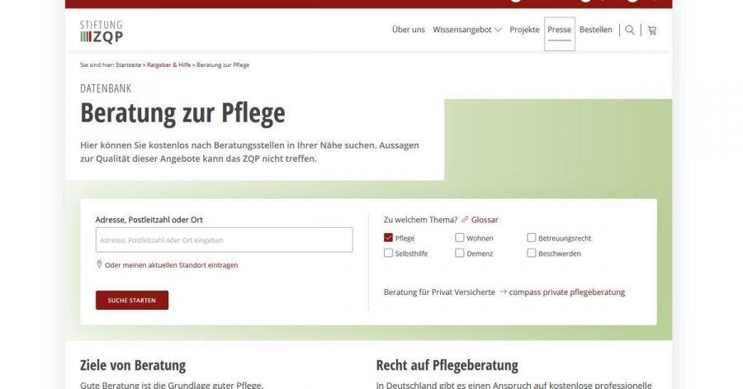This screenshot has width=743, height=389.
Task: Uncheck the Pflege checkbox
Action: (388, 237)
